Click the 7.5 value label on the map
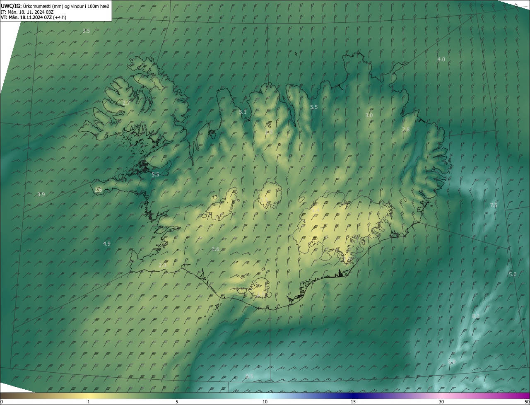530x405 pixels. (x=494, y=205)
